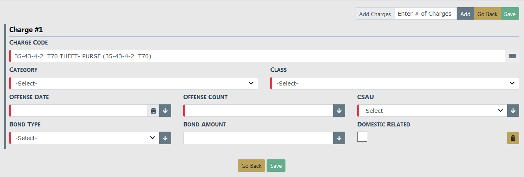Expand the Class dropdown
Image resolution: width=524 pixels, height=177 pixels.
[x=395, y=83]
